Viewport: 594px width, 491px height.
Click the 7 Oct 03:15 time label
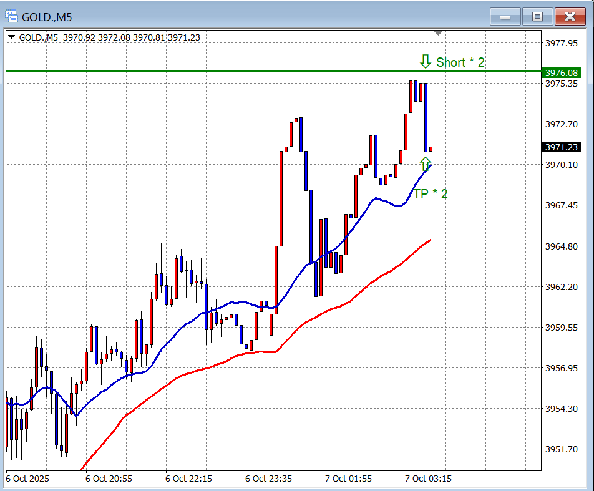(x=428, y=479)
